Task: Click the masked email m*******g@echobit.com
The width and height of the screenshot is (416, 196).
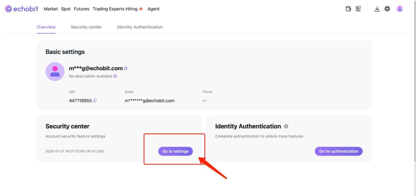Action: pos(149,101)
